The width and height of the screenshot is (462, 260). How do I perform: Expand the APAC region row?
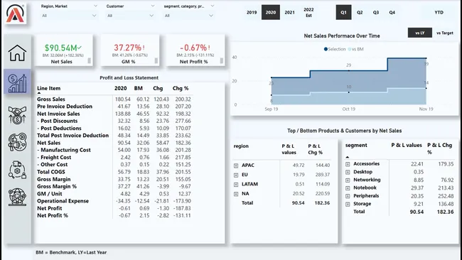236,166
